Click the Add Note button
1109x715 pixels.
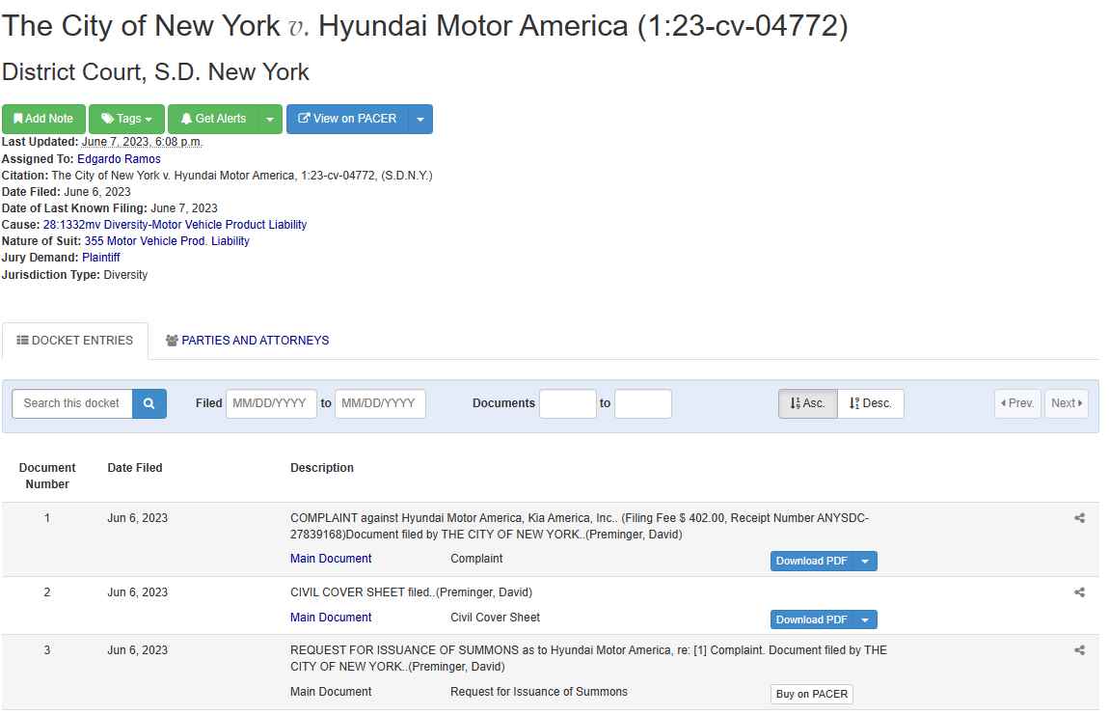coord(43,119)
